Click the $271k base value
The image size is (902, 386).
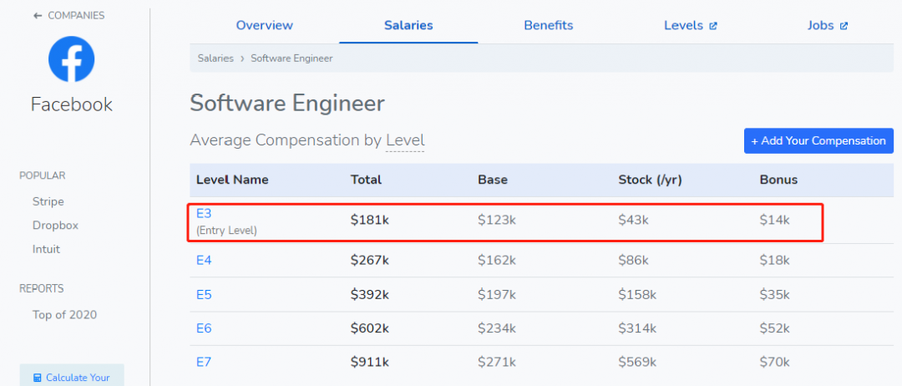click(497, 363)
